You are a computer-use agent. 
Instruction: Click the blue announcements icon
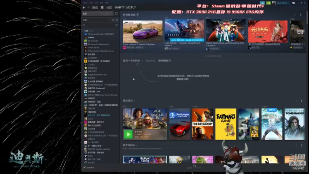[262, 3]
